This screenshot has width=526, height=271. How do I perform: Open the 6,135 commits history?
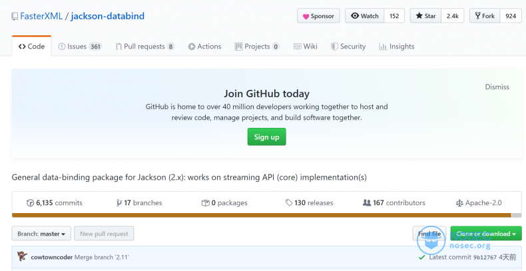pyautogui.click(x=55, y=203)
